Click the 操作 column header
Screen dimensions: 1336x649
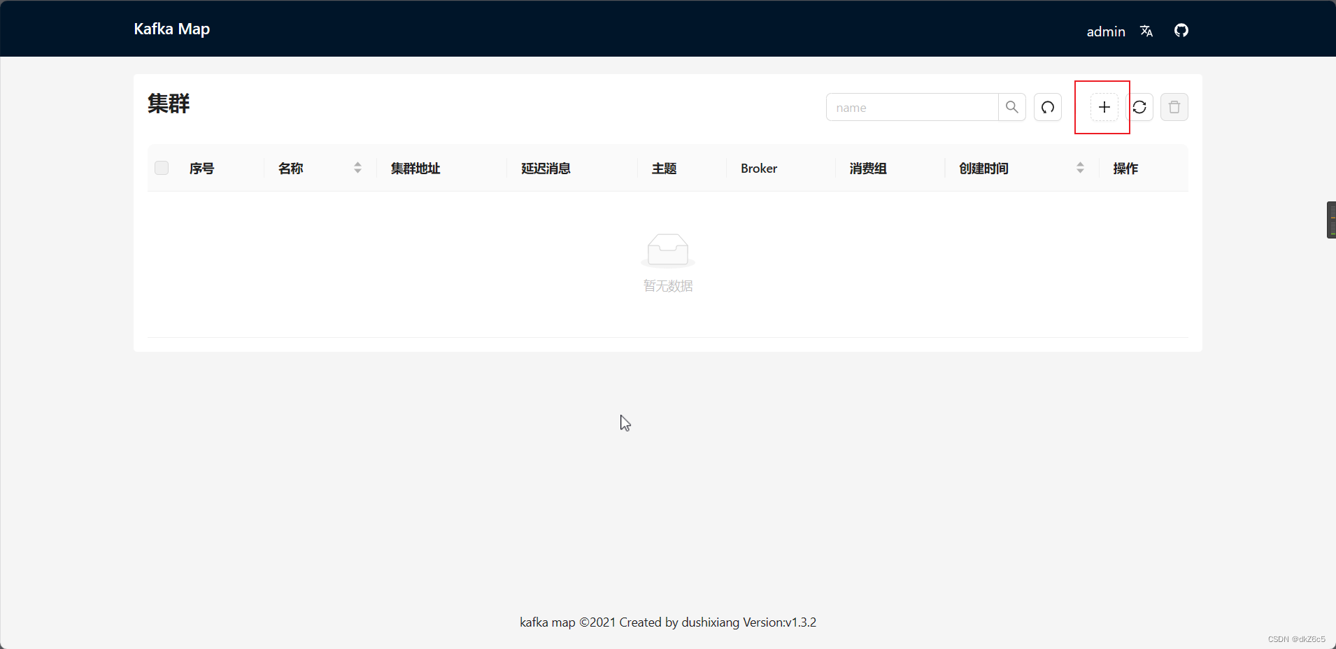[1125, 169]
